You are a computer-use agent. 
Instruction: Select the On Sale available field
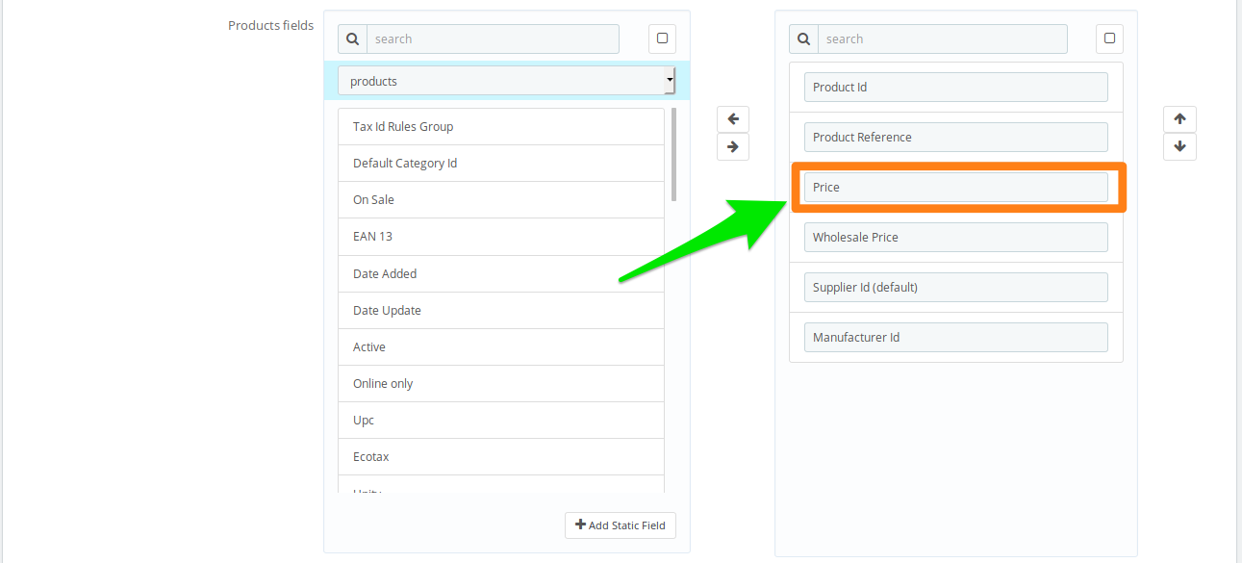point(500,200)
